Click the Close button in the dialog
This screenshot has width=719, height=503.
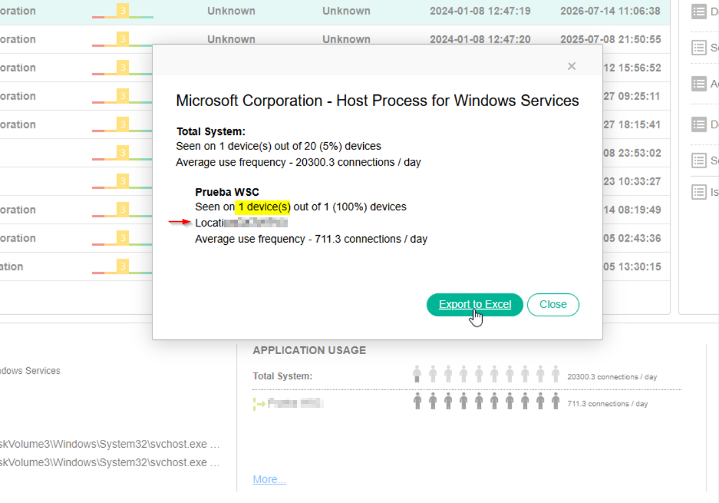coord(553,305)
